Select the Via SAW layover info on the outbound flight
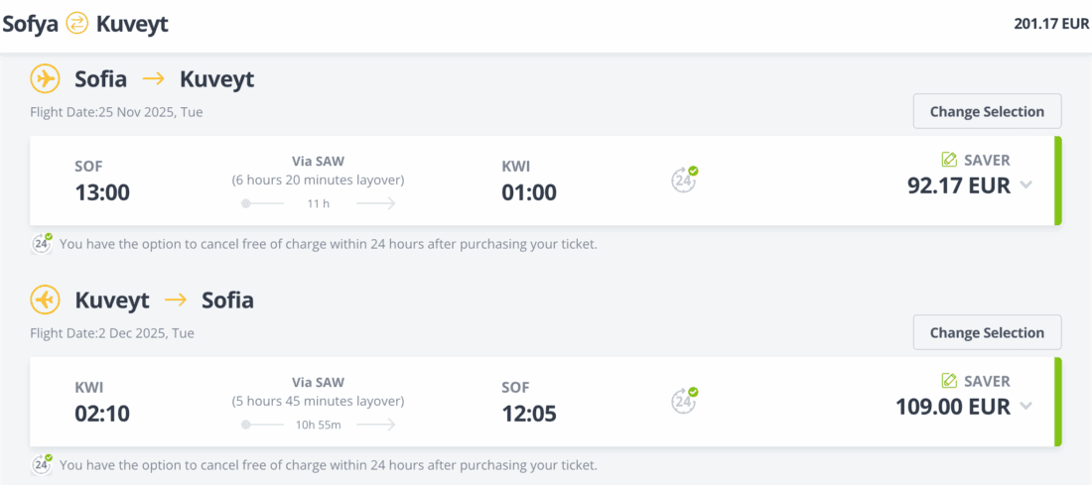 318,161
